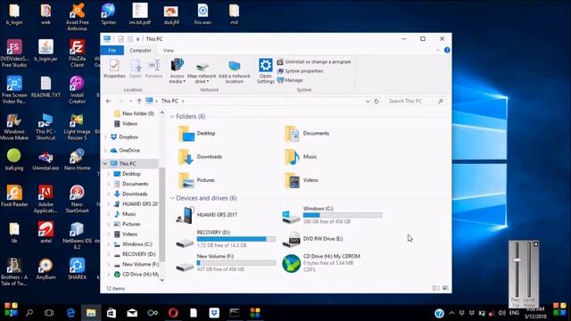Open Task View on taskbar
571x321 pixels.
pyautogui.click(x=49, y=313)
